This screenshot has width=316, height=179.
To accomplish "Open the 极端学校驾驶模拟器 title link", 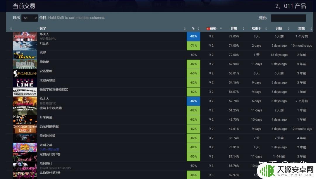I will [x=54, y=90].
